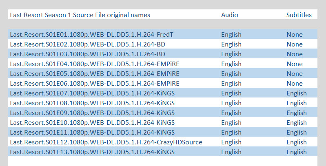Click the 'English' subtitles cell for S01E13
The width and height of the screenshot is (326, 166).
click(297, 152)
